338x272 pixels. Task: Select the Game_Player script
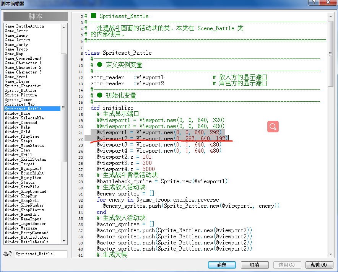(x=18, y=81)
